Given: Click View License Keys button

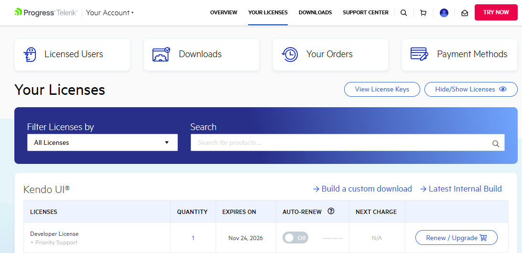Looking at the screenshot, I should pos(382,89).
